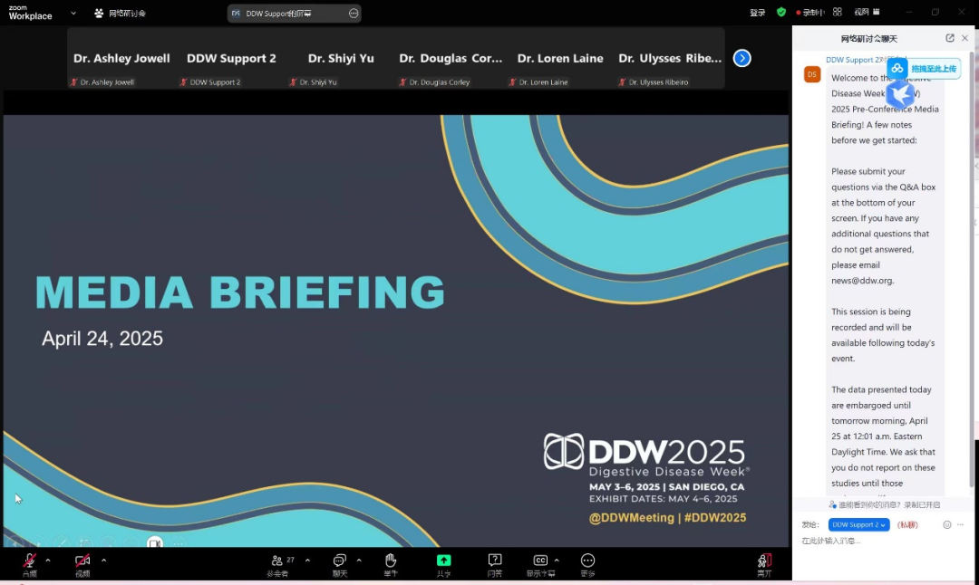This screenshot has width=979, height=585.
Task: Click who can see your messages notice
Action: (884, 504)
